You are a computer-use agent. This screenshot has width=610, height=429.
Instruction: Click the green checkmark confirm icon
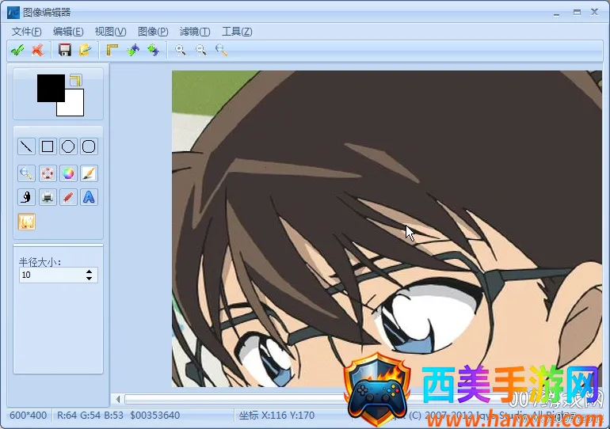17,50
